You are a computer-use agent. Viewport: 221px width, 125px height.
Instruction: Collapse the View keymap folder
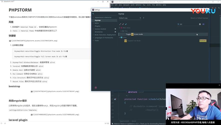point(121,31)
